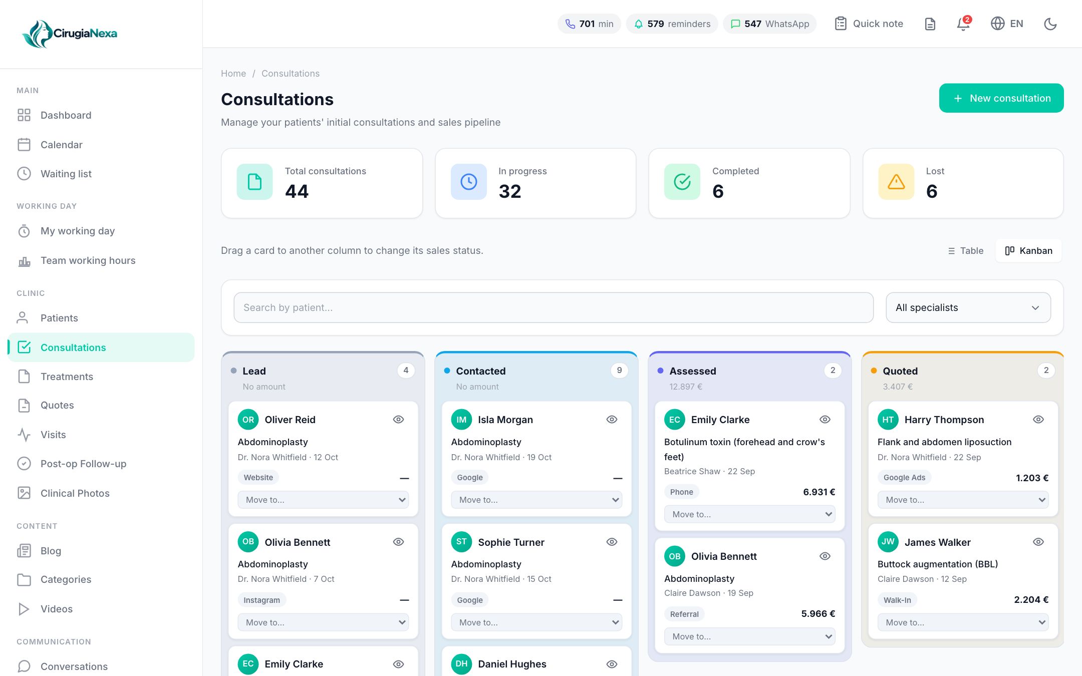Switch to Kanban view
The image size is (1082, 676).
(1028, 251)
